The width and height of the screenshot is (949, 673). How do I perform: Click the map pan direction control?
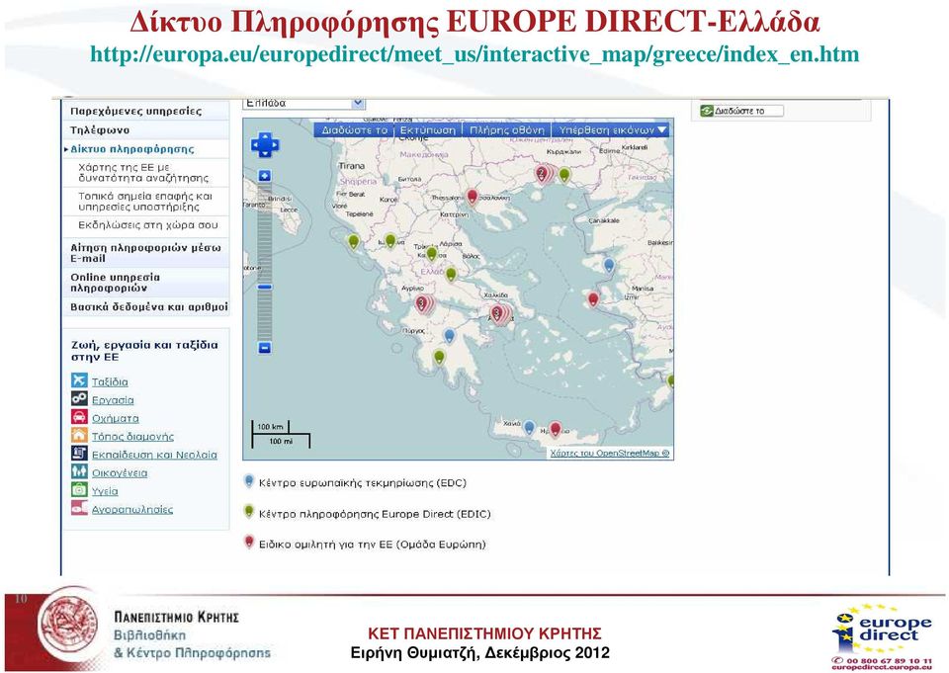click(265, 145)
